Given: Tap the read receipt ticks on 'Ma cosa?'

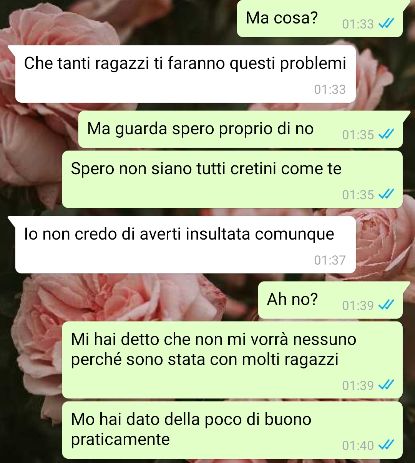Looking at the screenshot, I should click(x=385, y=24).
